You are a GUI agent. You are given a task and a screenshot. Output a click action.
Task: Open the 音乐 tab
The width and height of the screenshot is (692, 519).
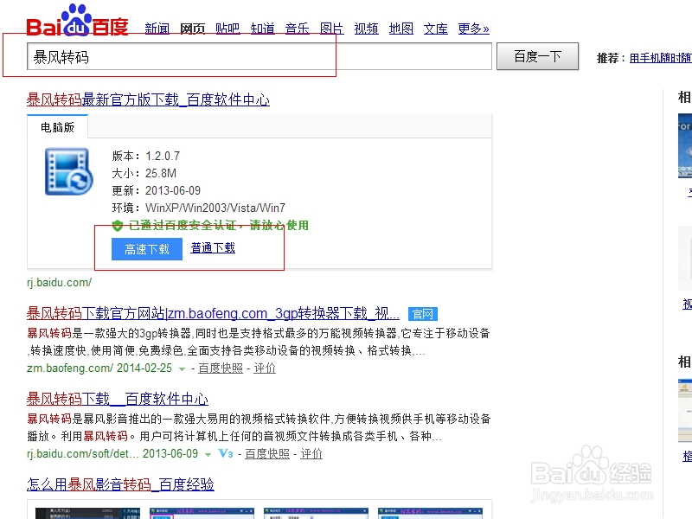(x=297, y=29)
